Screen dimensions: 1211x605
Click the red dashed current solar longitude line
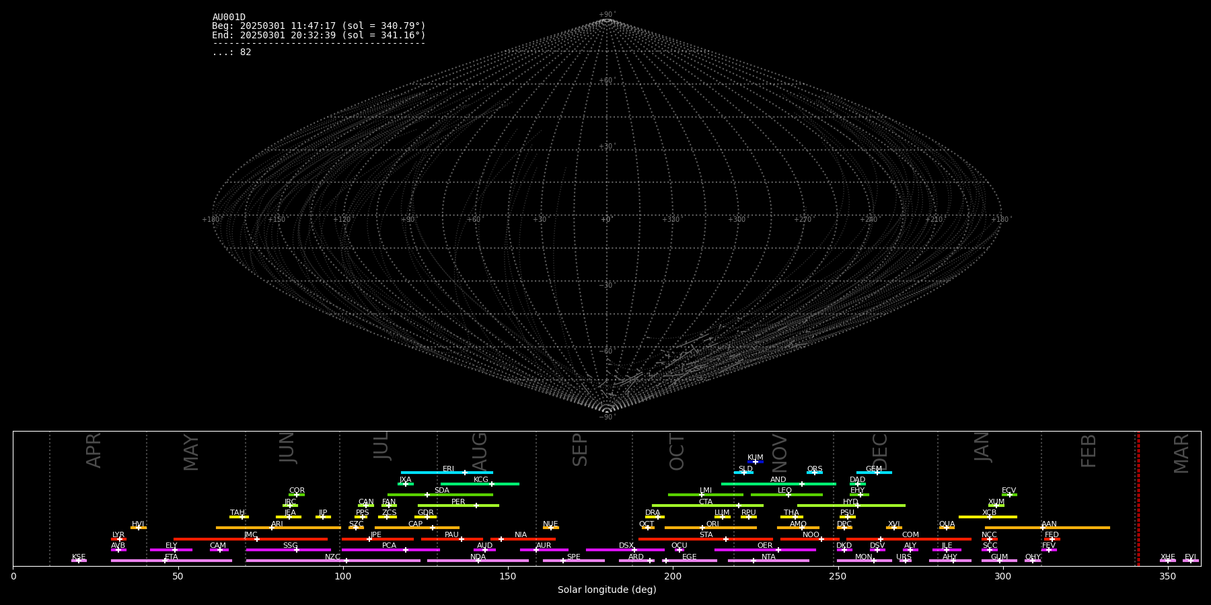pyautogui.click(x=1138, y=499)
